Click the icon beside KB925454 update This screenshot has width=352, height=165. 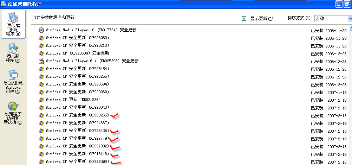pyautogui.click(x=41, y=69)
